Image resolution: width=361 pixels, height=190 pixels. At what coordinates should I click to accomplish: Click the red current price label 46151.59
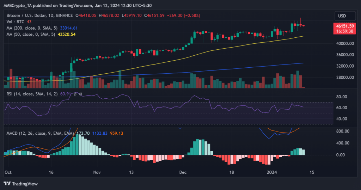click(344, 26)
